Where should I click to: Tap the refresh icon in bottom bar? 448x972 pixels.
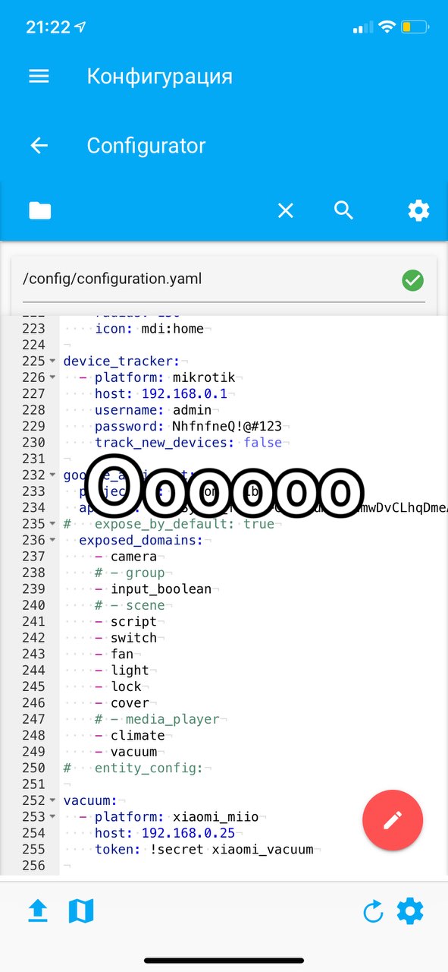click(x=373, y=911)
